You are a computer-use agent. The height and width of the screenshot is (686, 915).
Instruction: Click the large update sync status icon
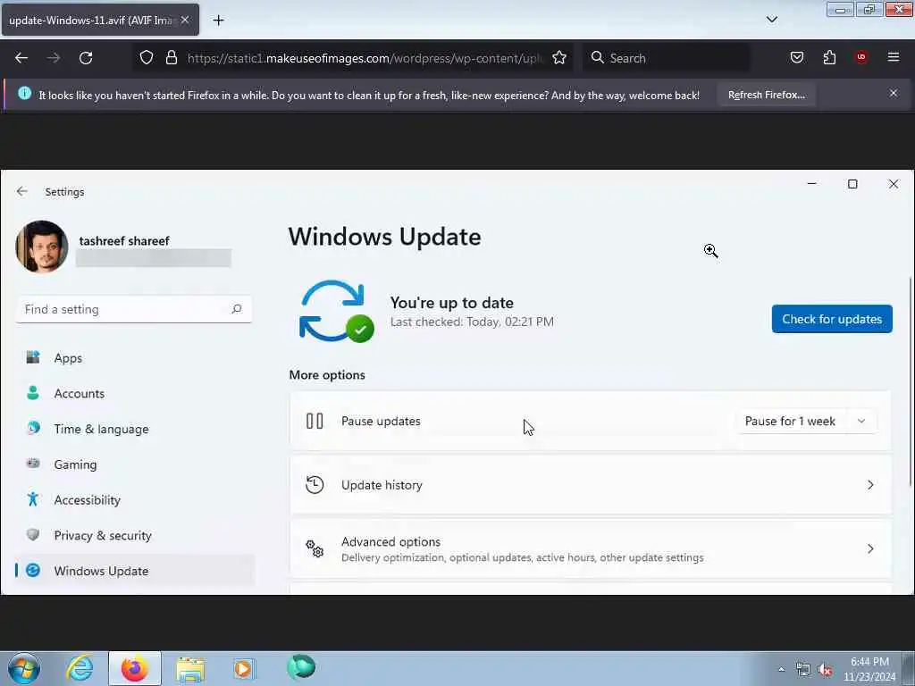[336, 312]
